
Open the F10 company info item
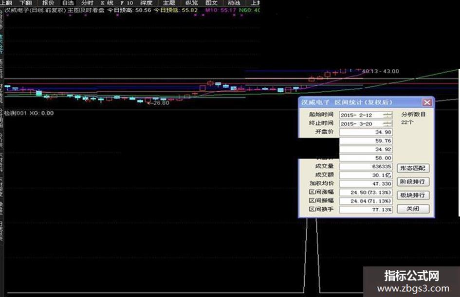[x=127, y=2]
